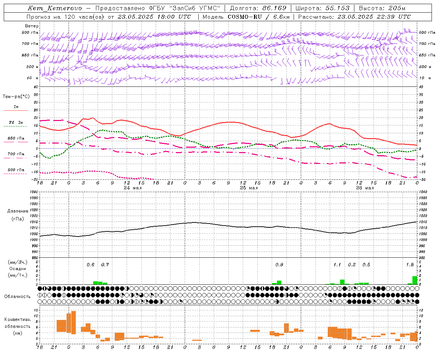Viewport: 437px width, 350px height.
Task: Click the 'Ветер' wind panel label
Action: 32,26
